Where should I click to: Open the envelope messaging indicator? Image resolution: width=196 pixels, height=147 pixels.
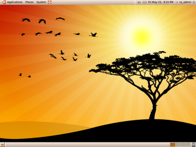coord(145,2)
